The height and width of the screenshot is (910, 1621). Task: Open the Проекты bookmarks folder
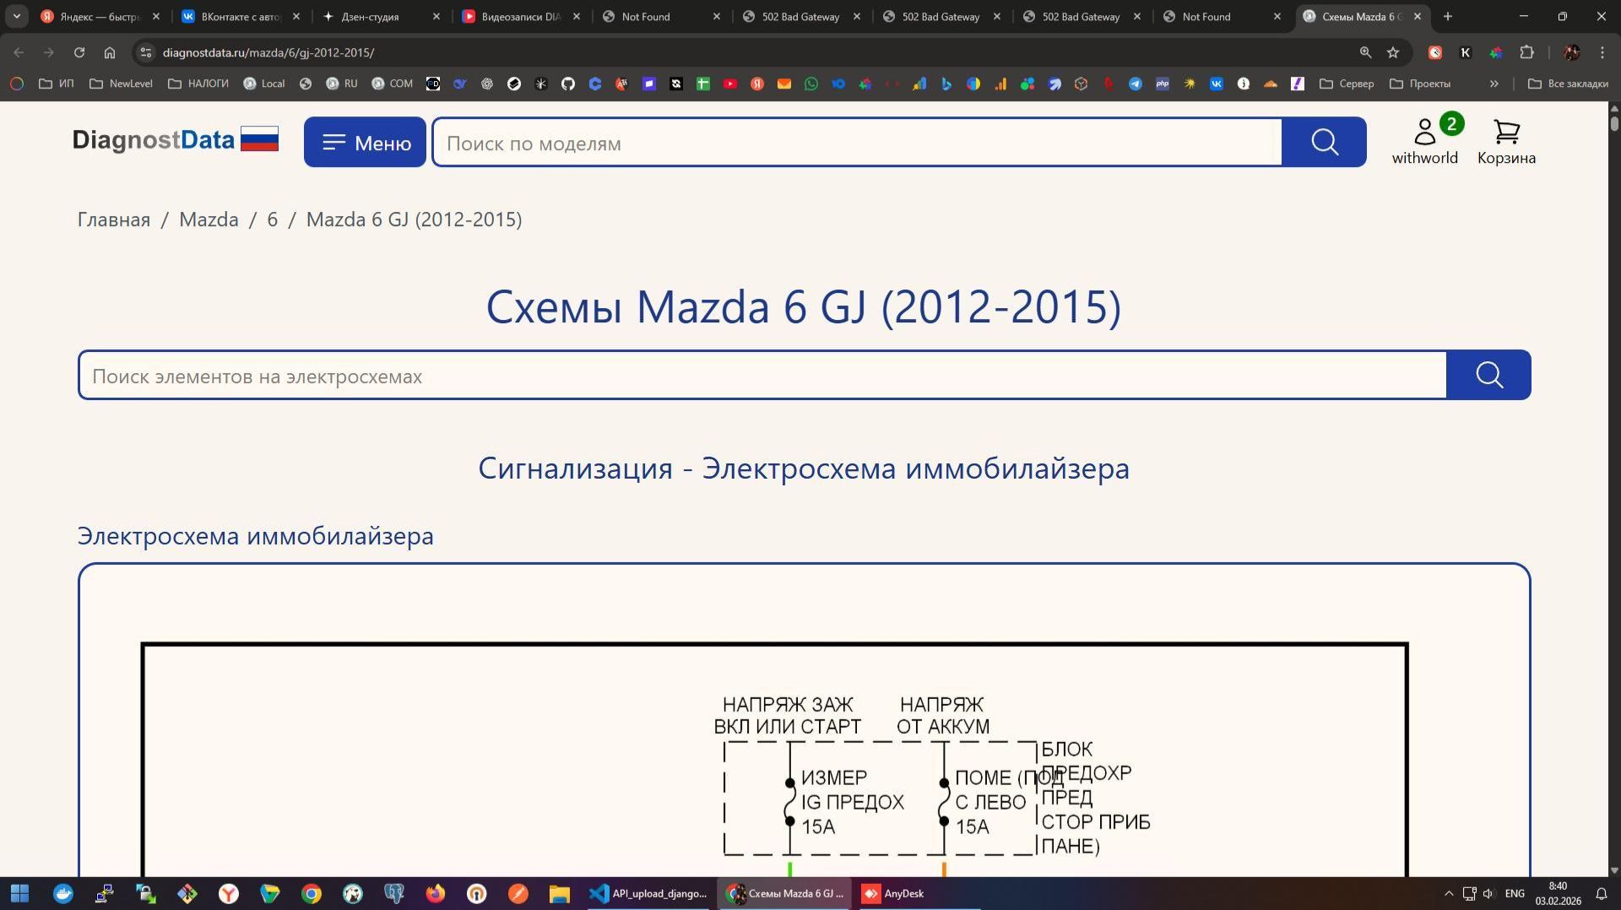1420,84
